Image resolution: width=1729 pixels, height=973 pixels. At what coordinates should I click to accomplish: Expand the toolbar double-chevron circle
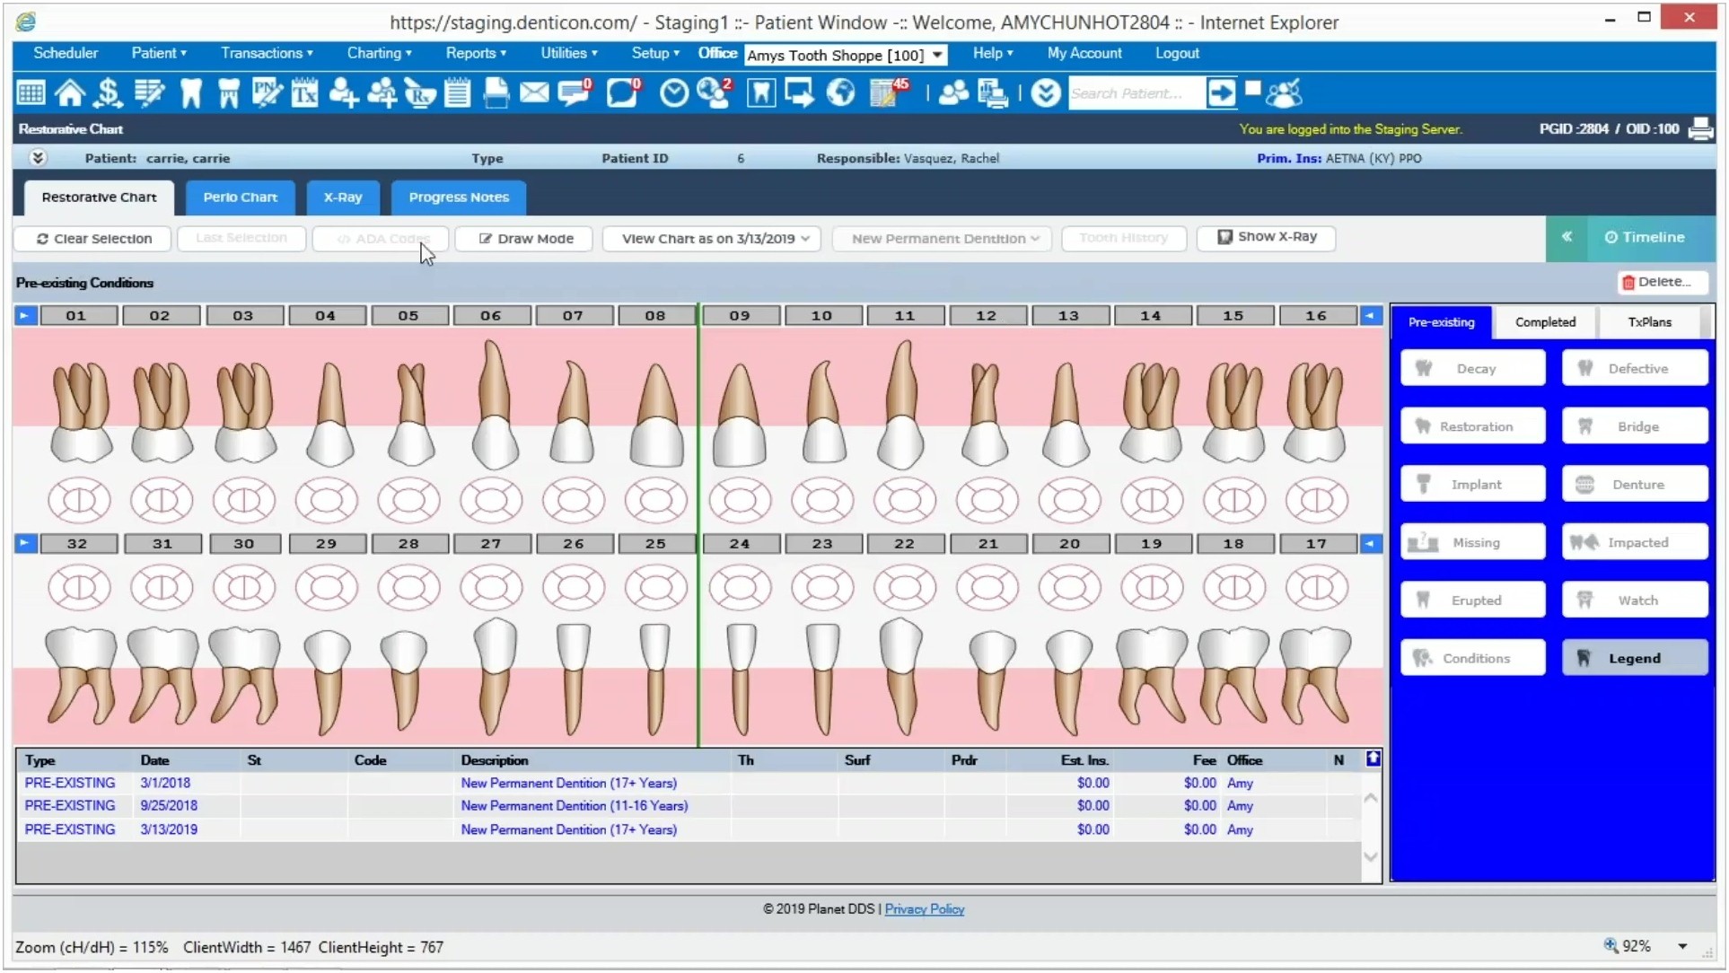tap(1046, 92)
